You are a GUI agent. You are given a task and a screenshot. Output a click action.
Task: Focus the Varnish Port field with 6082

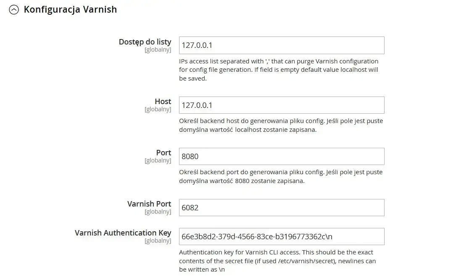[x=282, y=207]
